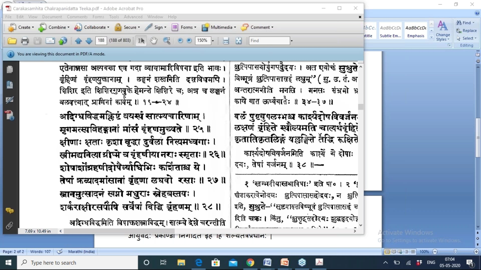Open the Advanced menu

[x=133, y=17]
